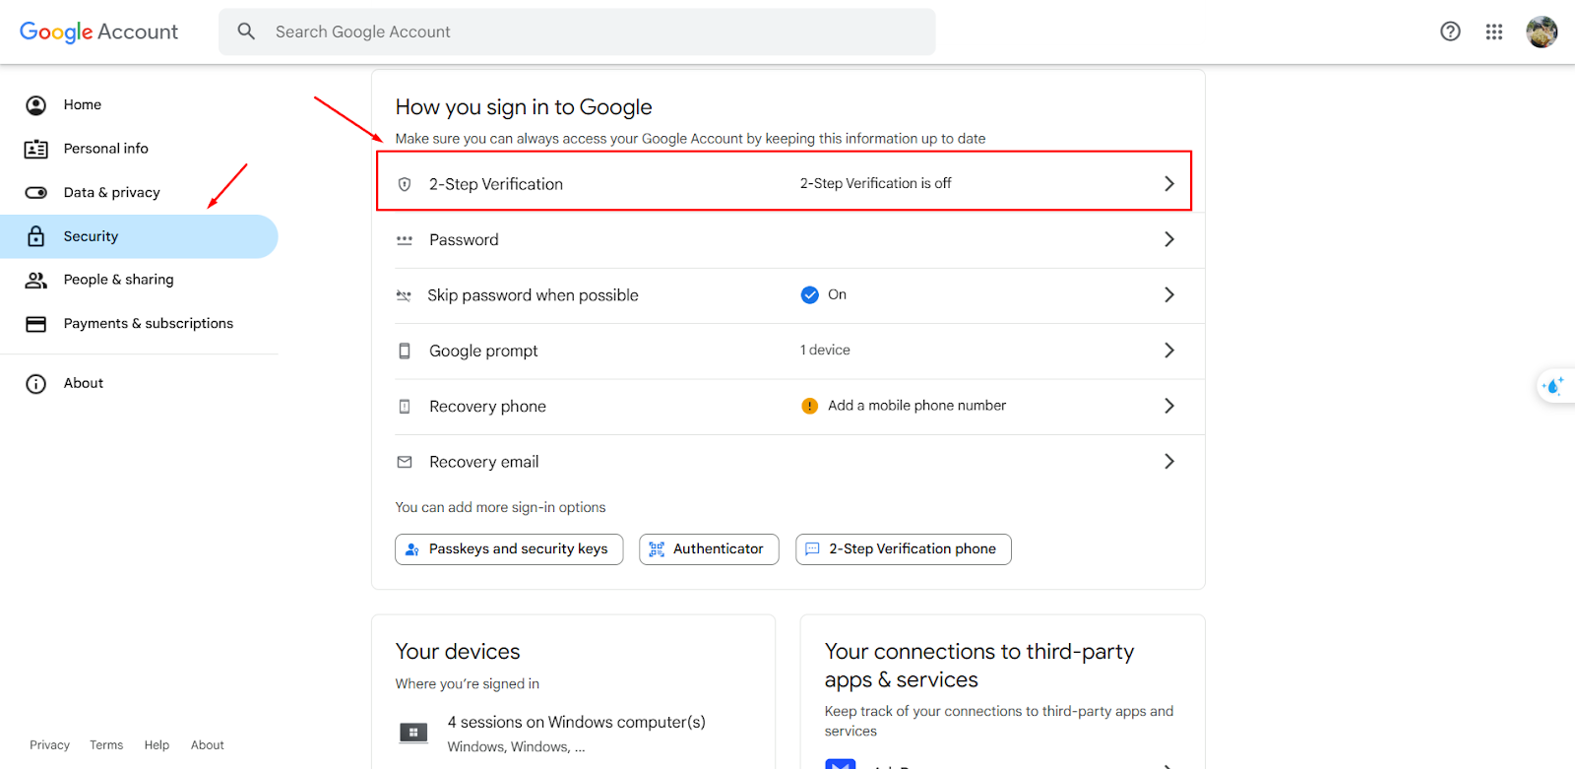This screenshot has width=1575, height=769.
Task: Click '2-Step Verification is off' status text
Action: [876, 184]
